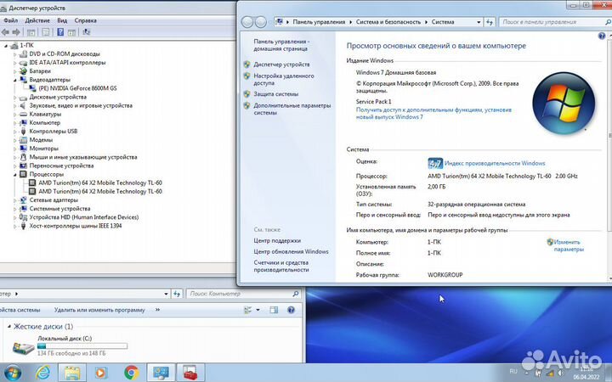
Task: Click refresh button in System window address bar
Action: (x=490, y=22)
